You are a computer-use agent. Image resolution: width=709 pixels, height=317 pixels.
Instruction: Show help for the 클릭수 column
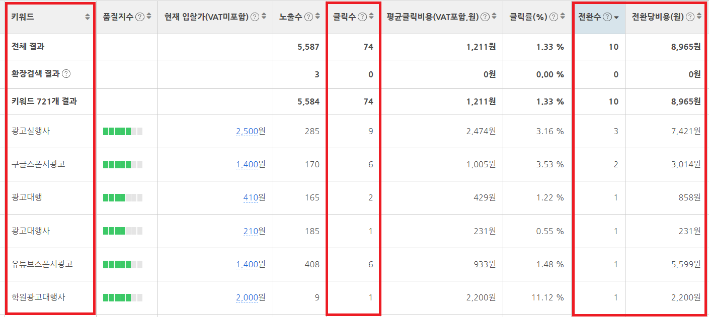[362, 17]
